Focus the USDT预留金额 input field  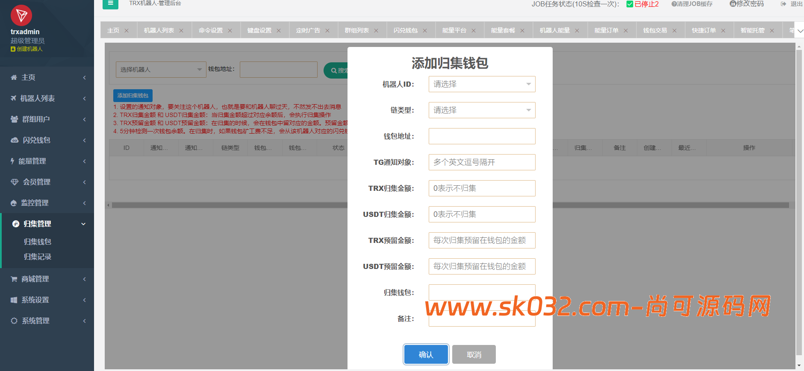tap(482, 266)
